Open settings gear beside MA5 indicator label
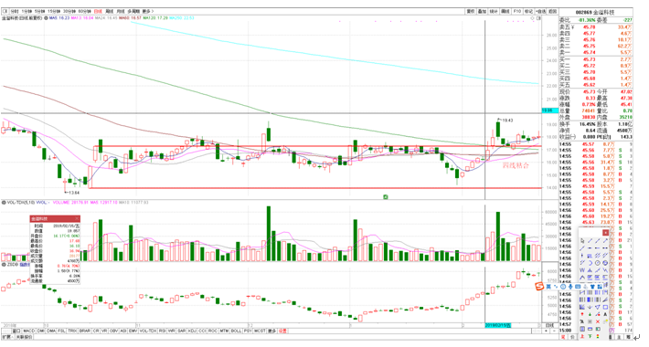This screenshot has width=649, height=347. (46, 18)
